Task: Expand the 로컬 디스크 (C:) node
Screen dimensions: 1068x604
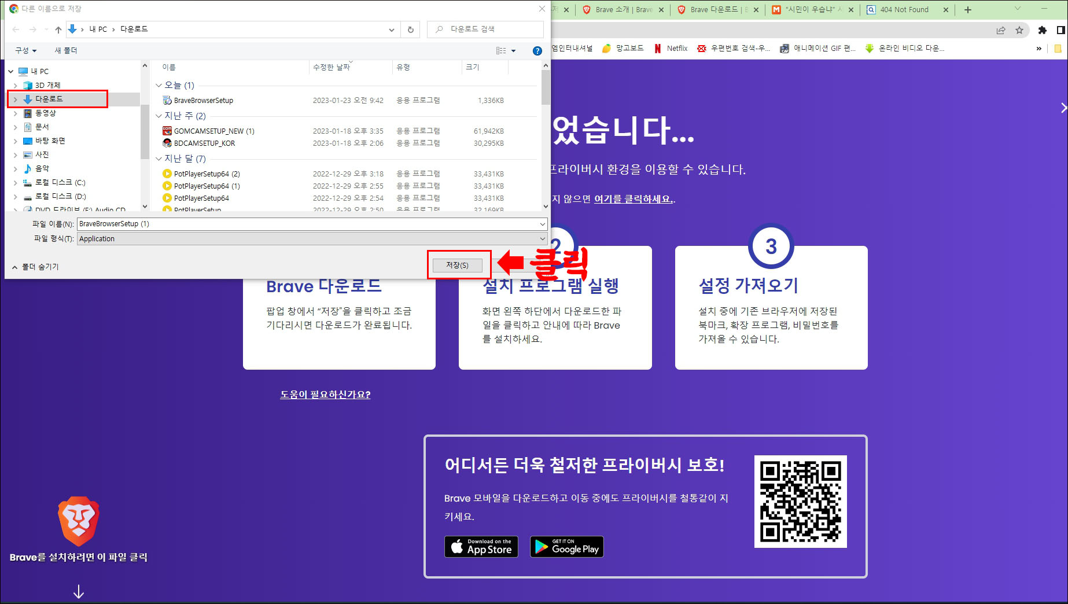Action: (x=16, y=183)
